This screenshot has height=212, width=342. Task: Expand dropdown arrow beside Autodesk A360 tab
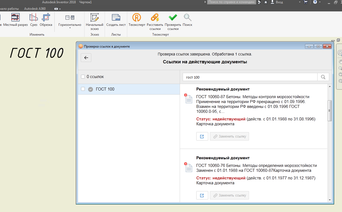60,9
